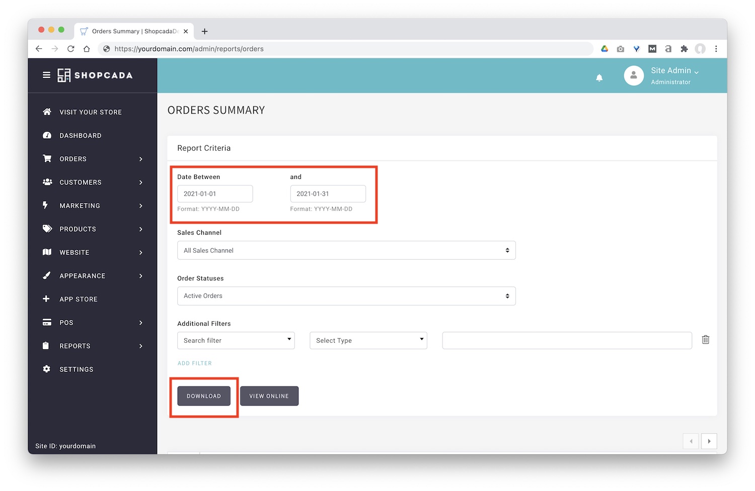Click the View Online button
755x491 pixels.
click(x=269, y=396)
